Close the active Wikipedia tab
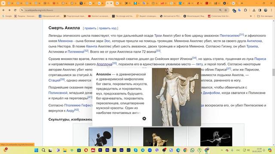The height and width of the screenshot is (154, 275). [x=111, y=3]
